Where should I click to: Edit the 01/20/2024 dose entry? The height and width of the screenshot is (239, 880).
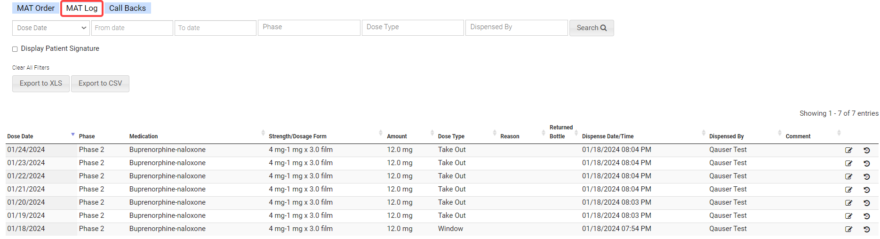pos(848,203)
